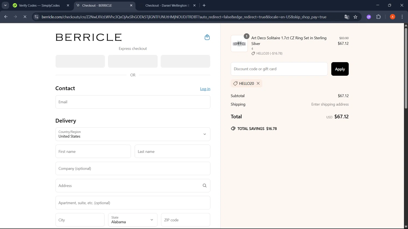Open a new browser tab
408x229 pixels.
pyautogui.click(x=204, y=5)
